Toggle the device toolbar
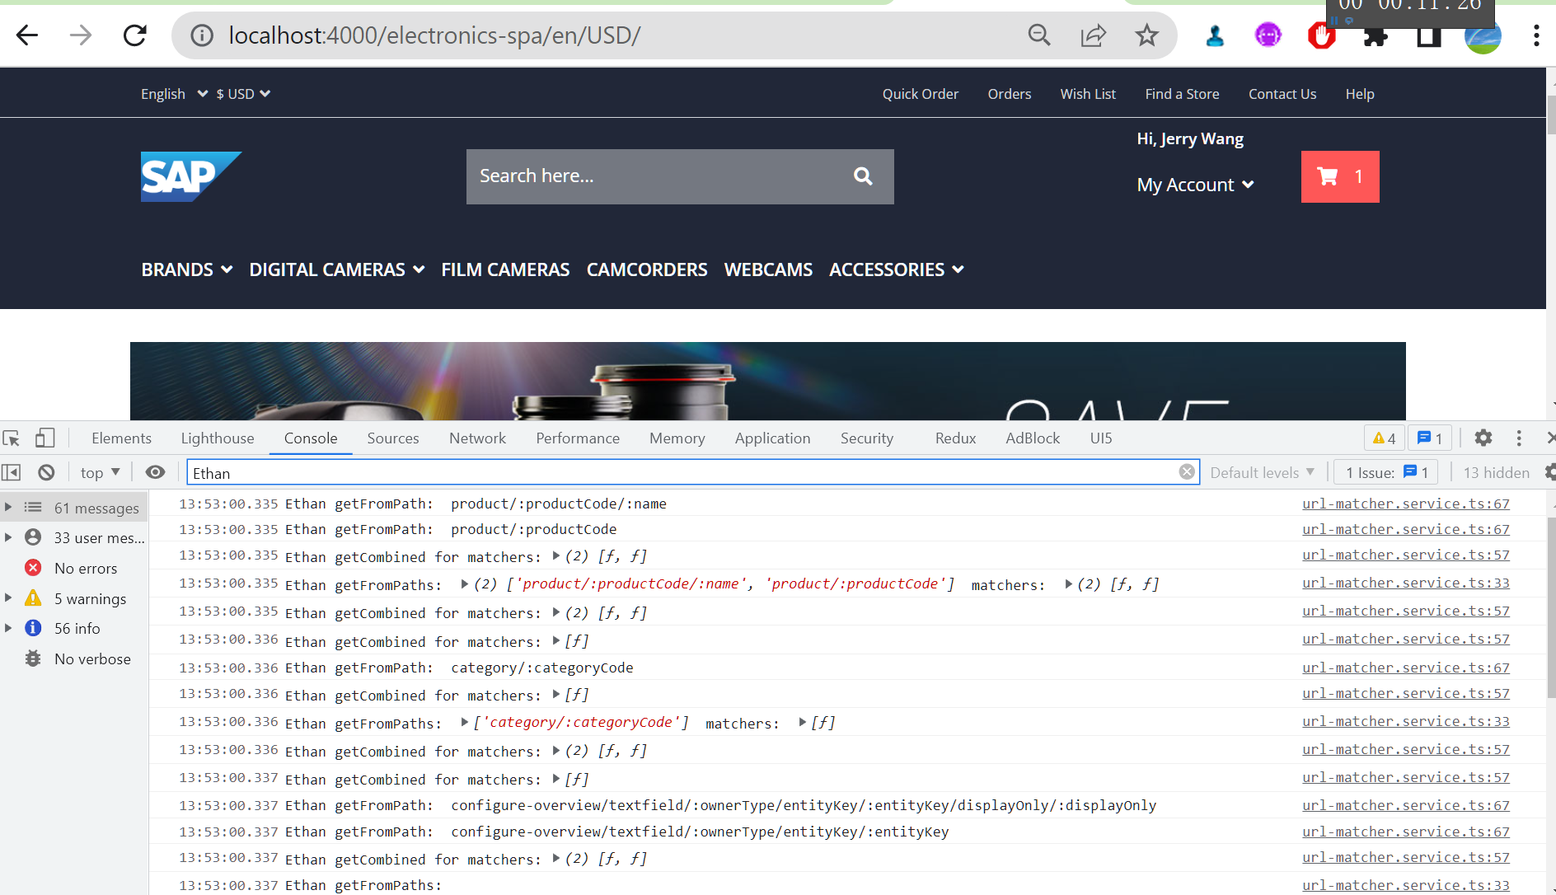The height and width of the screenshot is (895, 1556). click(x=45, y=438)
